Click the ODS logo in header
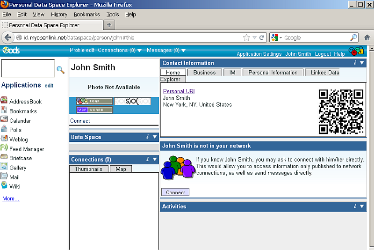Image resolution: width=374 pixels, height=250 pixels. click(x=11, y=51)
